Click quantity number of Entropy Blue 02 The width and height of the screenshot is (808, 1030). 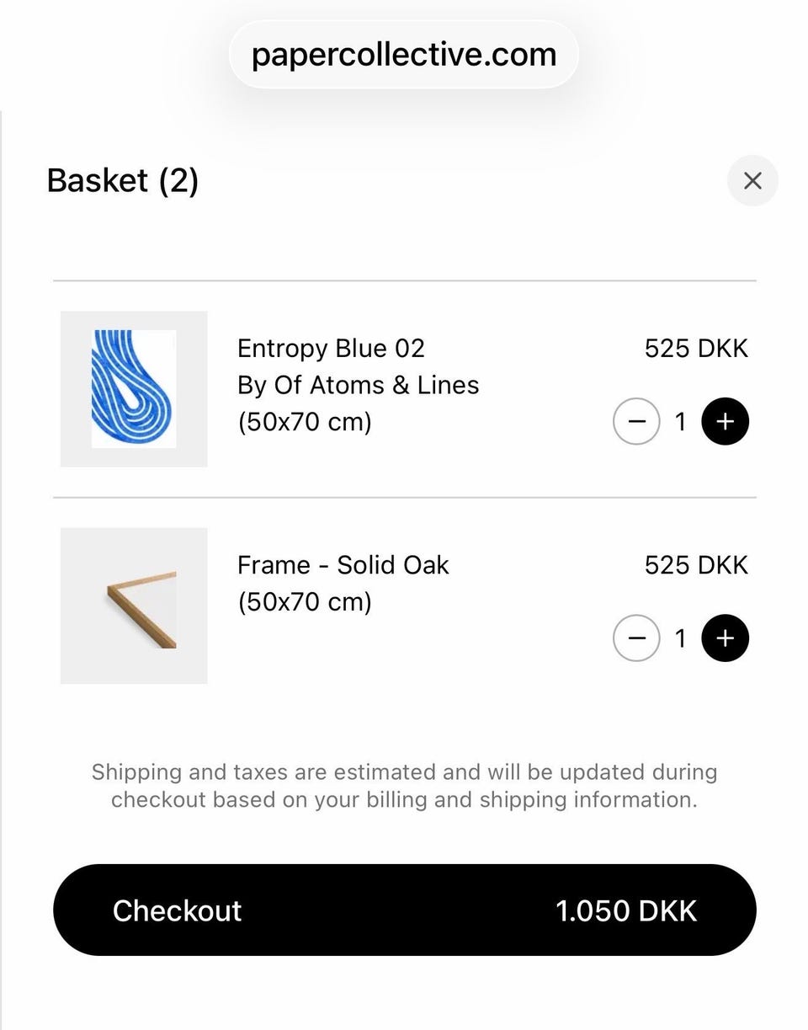click(680, 421)
